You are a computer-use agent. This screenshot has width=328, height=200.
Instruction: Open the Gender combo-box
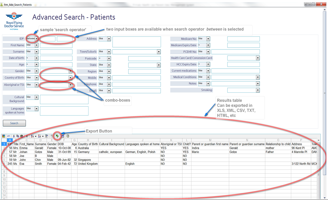(70, 71)
